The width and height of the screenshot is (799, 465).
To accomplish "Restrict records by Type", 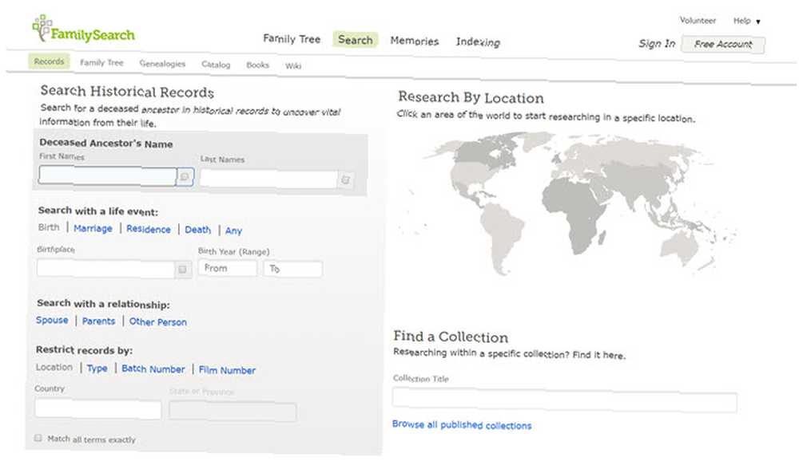I will click(x=97, y=368).
